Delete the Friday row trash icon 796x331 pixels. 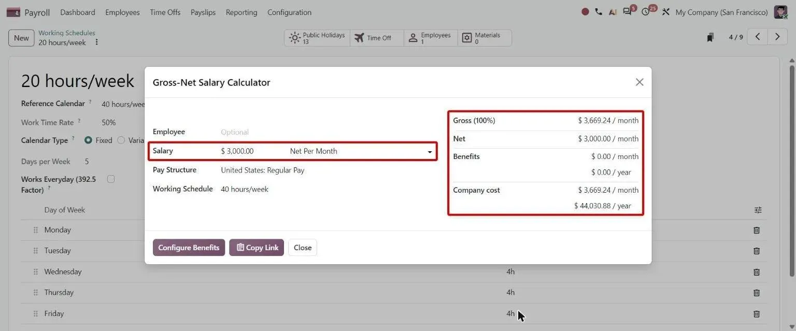757,314
